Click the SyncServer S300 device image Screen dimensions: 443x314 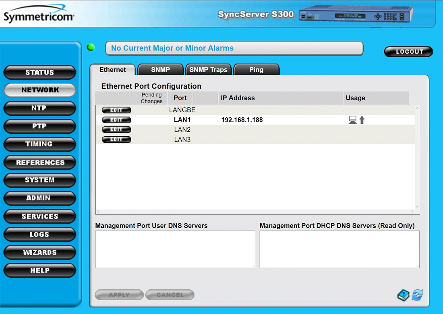pyautogui.click(x=356, y=15)
